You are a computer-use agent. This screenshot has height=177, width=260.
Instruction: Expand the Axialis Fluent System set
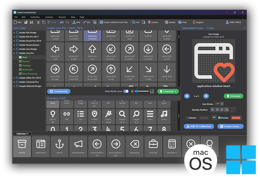14,45
